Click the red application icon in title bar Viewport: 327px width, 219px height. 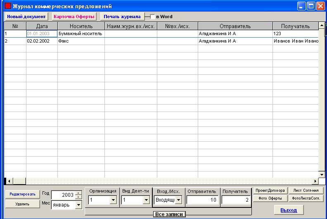(8, 6)
